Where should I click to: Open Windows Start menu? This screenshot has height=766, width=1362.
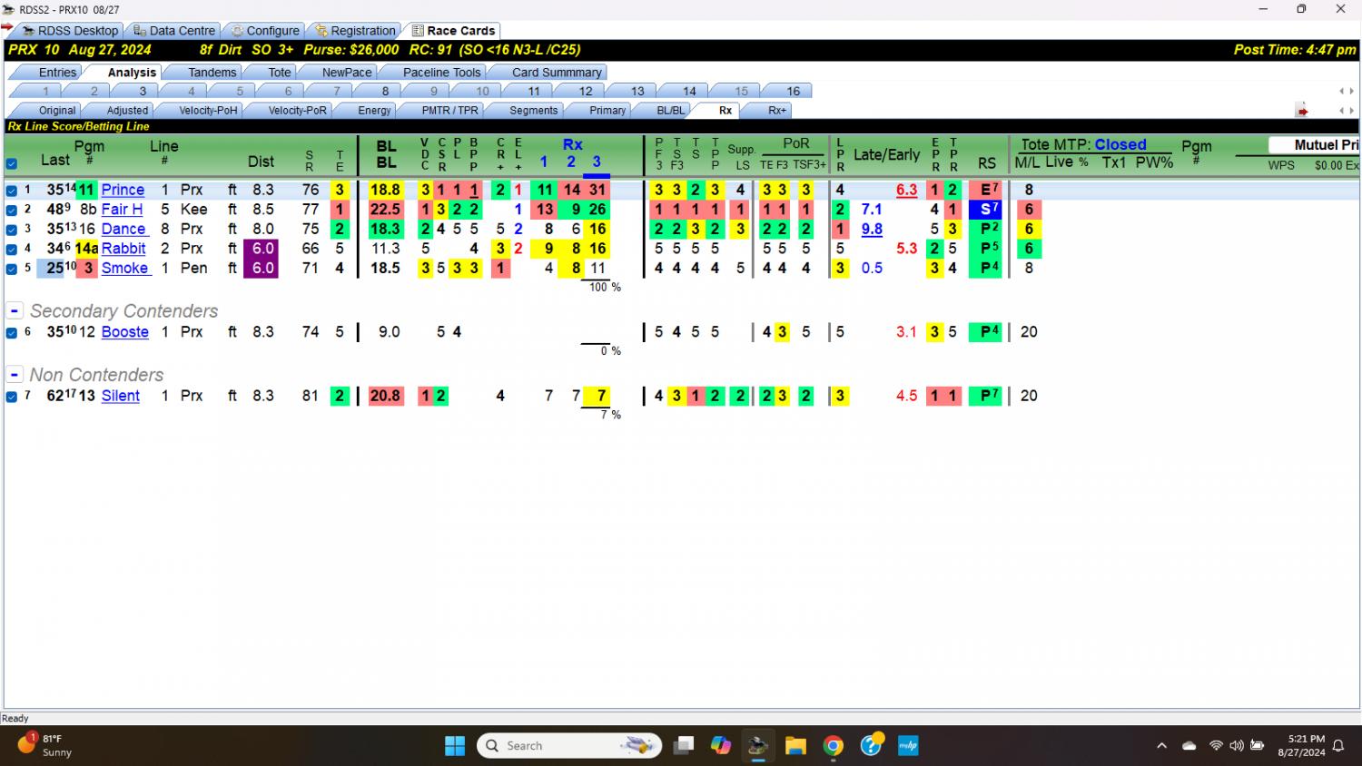pyautogui.click(x=455, y=746)
